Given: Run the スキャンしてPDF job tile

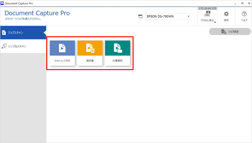Looking at the screenshot, I should pyautogui.click(x=62, y=53).
